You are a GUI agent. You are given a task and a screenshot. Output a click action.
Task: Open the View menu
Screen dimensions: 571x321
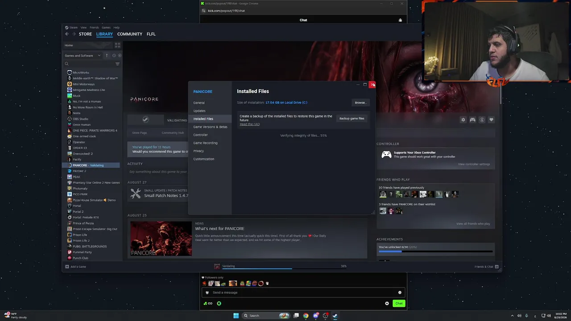[83, 28]
